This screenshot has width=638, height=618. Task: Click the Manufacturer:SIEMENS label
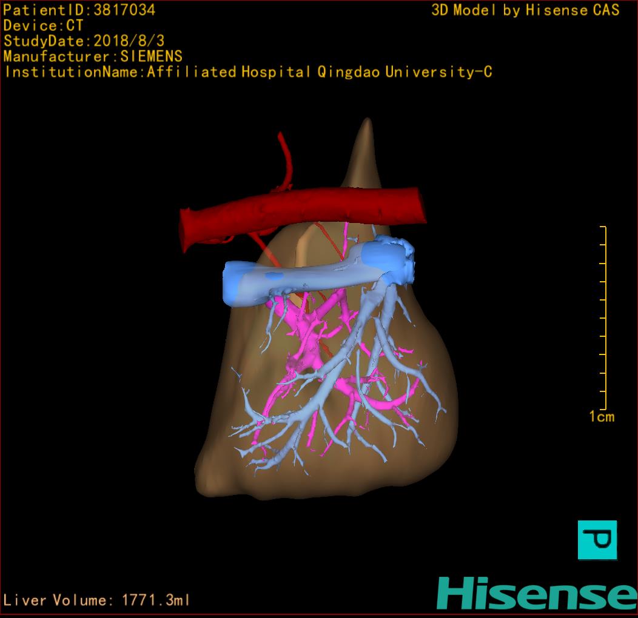93,56
